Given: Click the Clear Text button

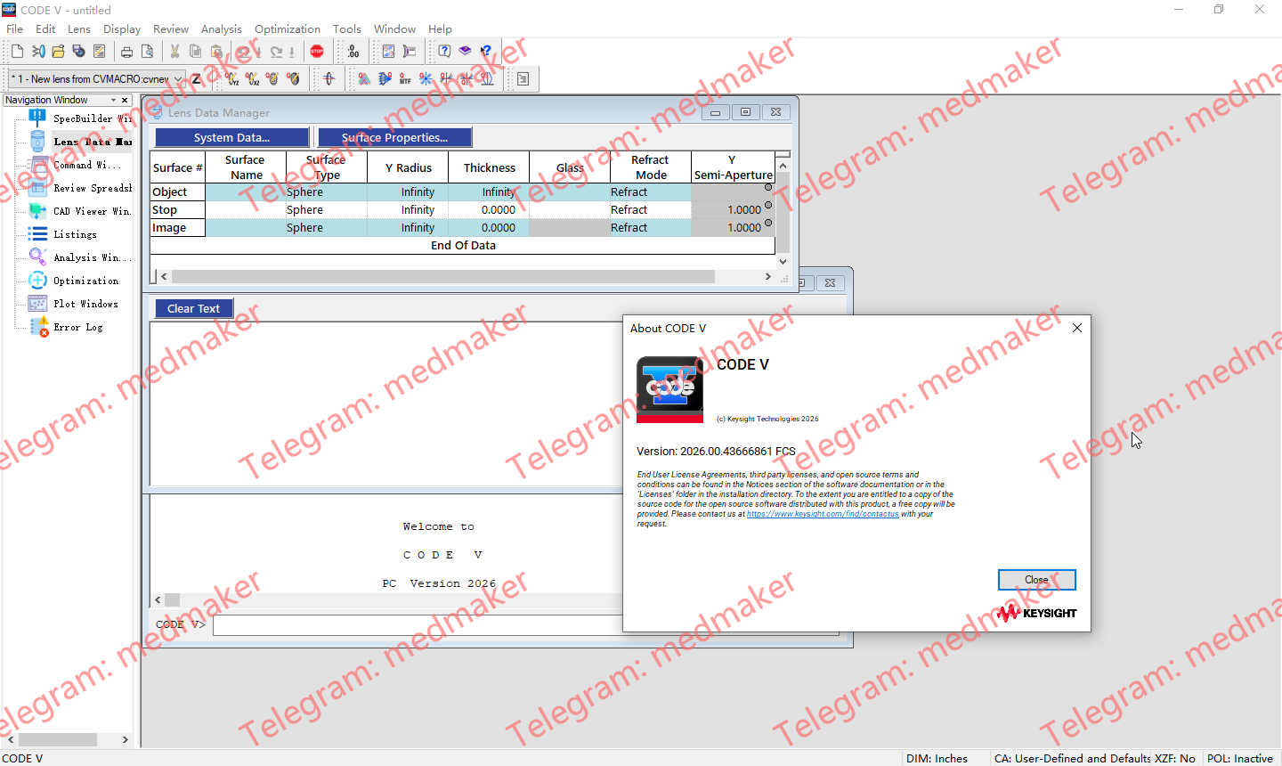Looking at the screenshot, I should coord(193,308).
